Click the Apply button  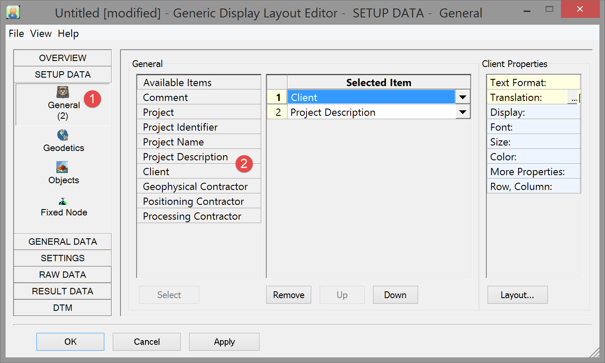(x=224, y=342)
